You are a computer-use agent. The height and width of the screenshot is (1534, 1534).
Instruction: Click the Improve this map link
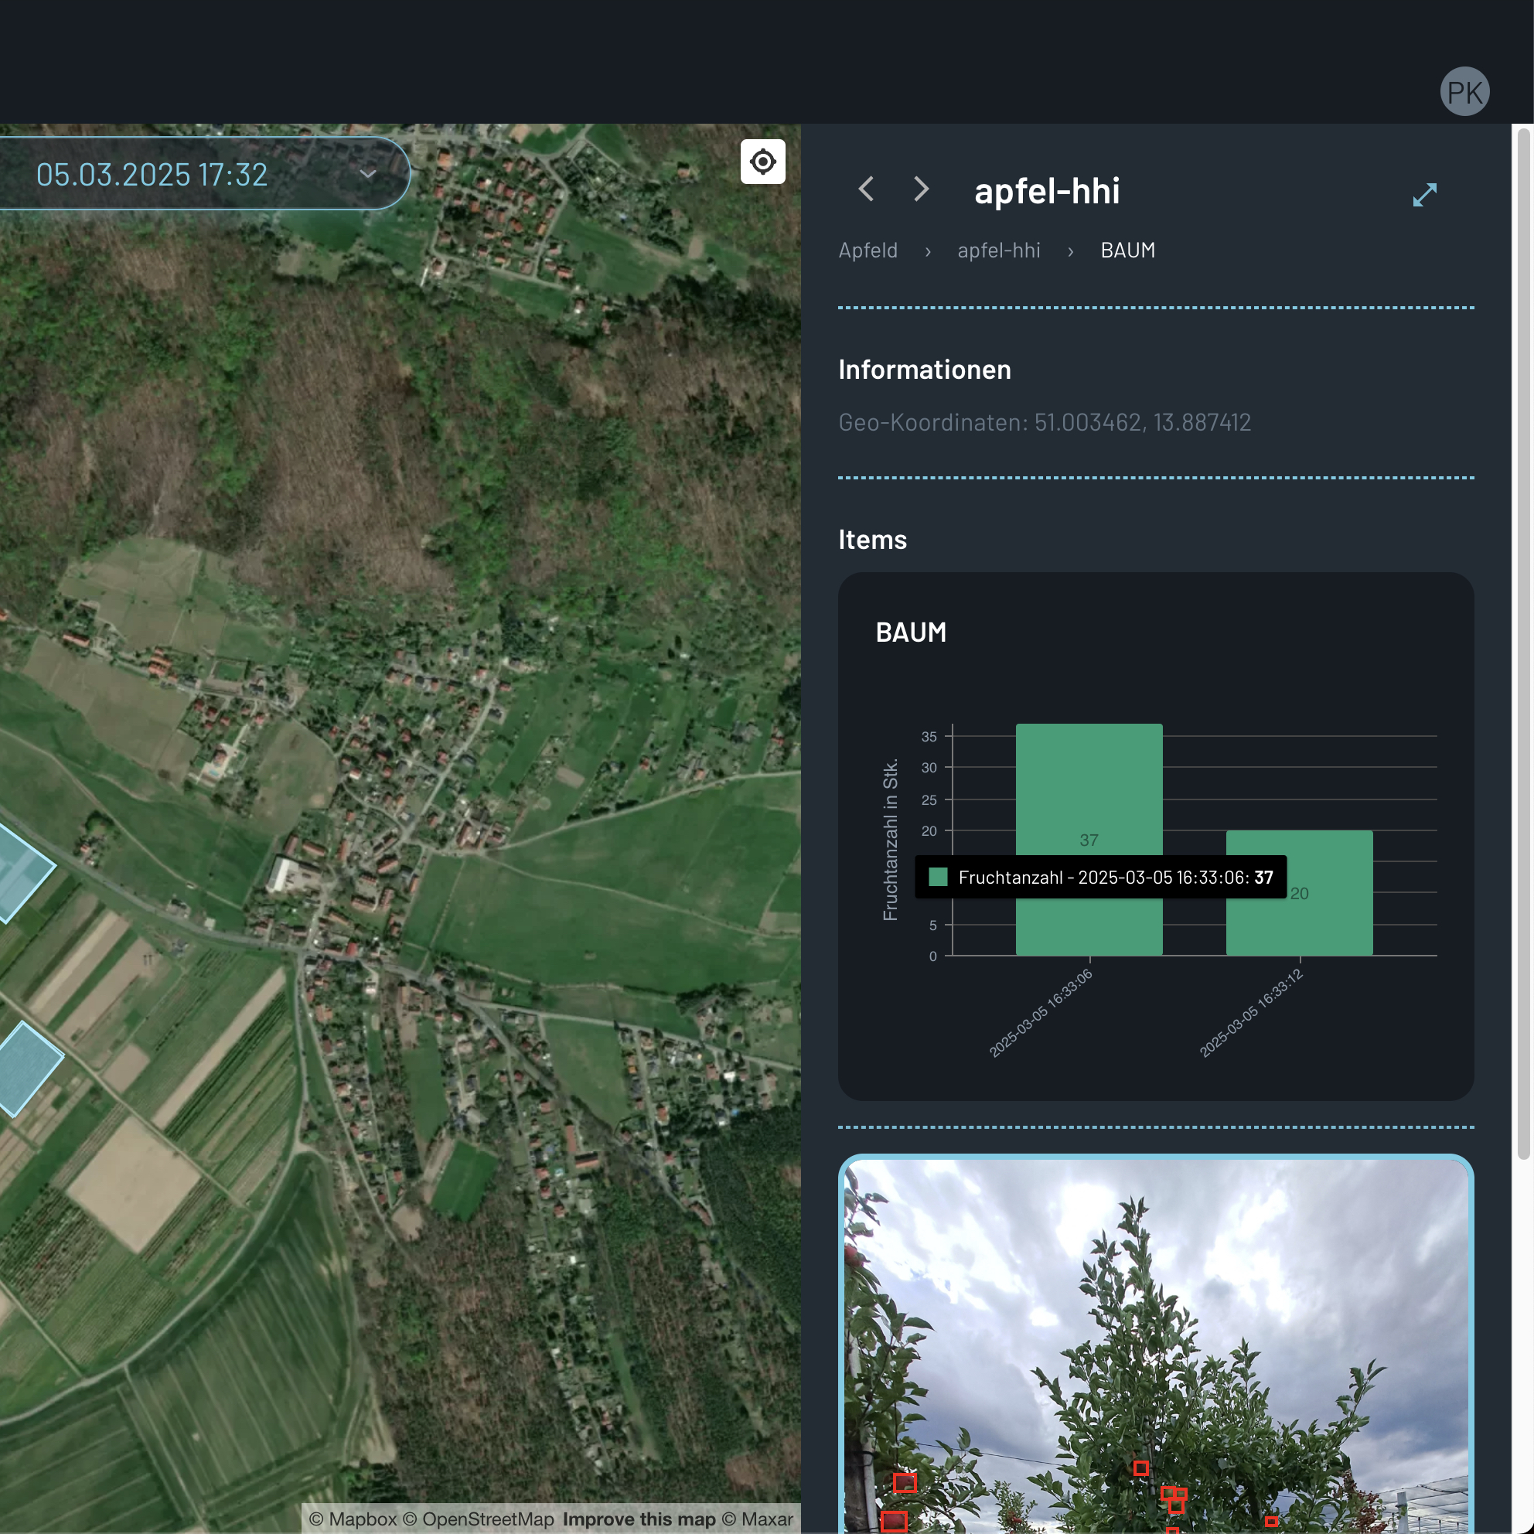[639, 1519]
